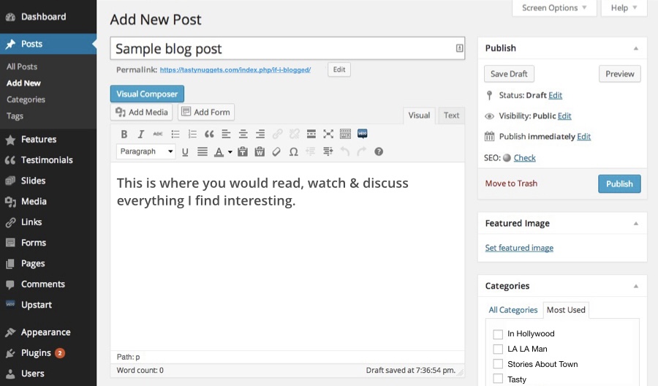
Task: Collapse the Publish panel
Action: [x=636, y=48]
